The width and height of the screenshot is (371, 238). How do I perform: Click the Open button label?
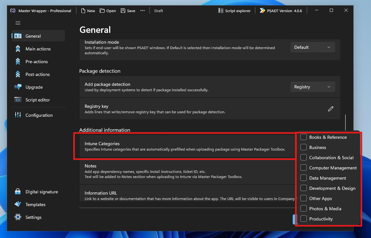pyautogui.click(x=111, y=11)
